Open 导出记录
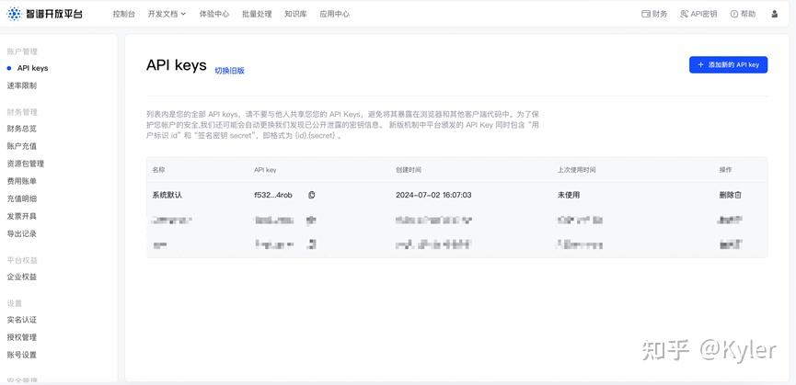796x385 pixels. (x=22, y=234)
